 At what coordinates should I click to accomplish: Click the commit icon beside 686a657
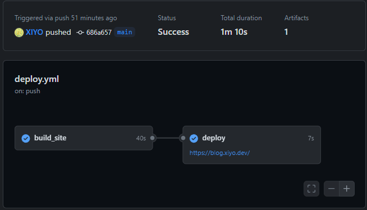[x=80, y=33]
